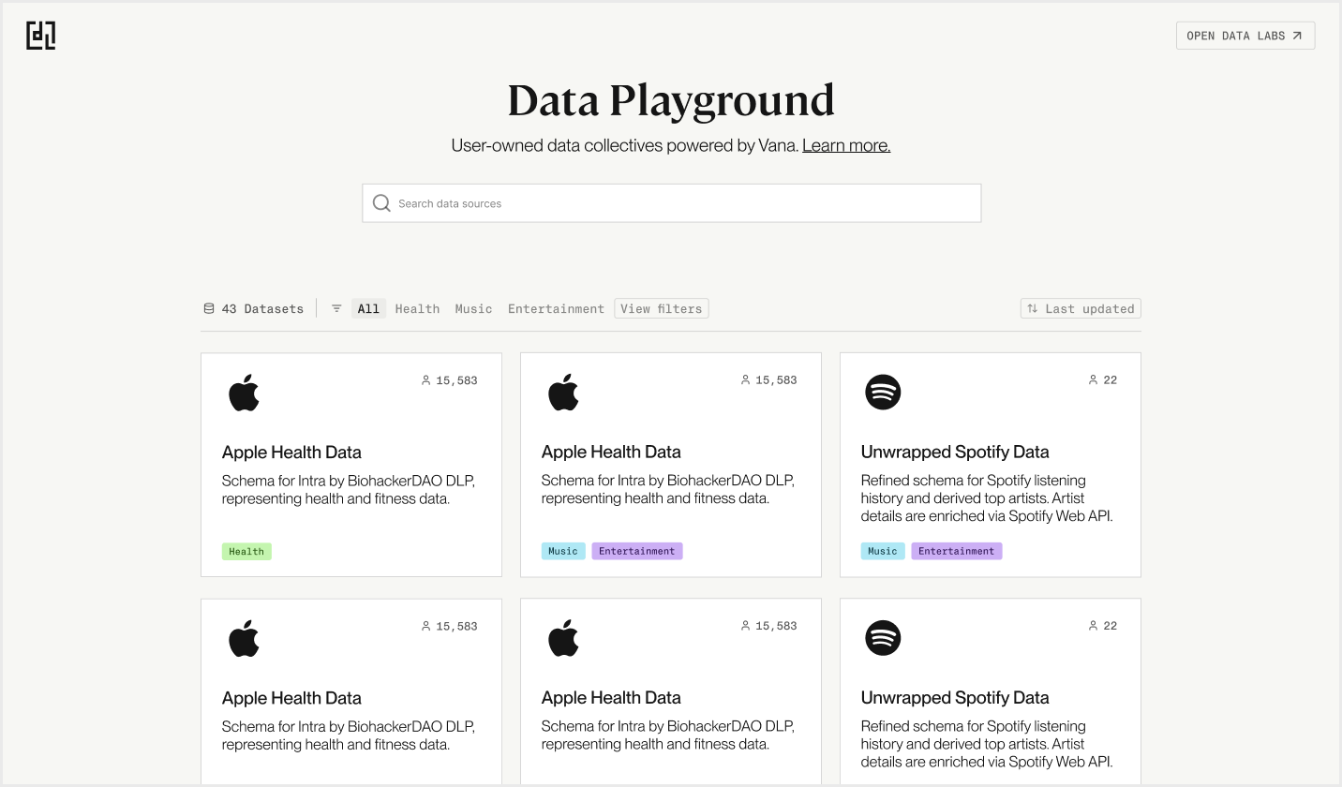Click the database icon beside 43 Datasets
This screenshot has height=787, width=1342.
209,308
